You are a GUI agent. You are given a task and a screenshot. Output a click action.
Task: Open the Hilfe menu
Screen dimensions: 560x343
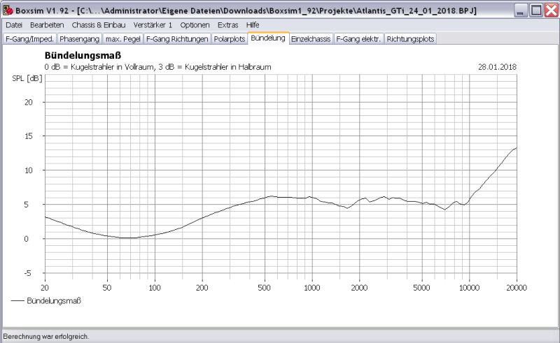pos(253,24)
